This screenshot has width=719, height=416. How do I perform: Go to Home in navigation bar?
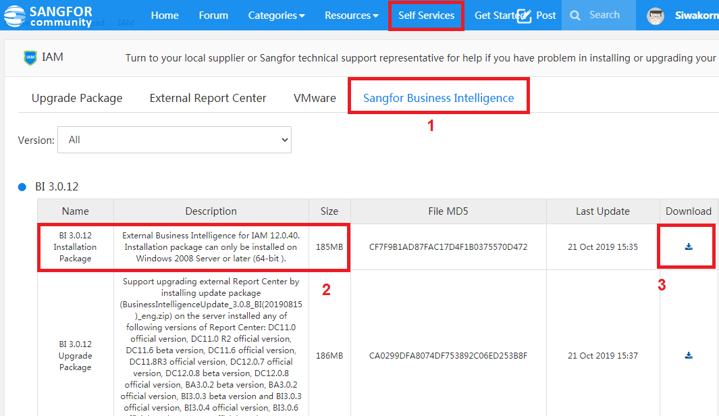(x=165, y=16)
